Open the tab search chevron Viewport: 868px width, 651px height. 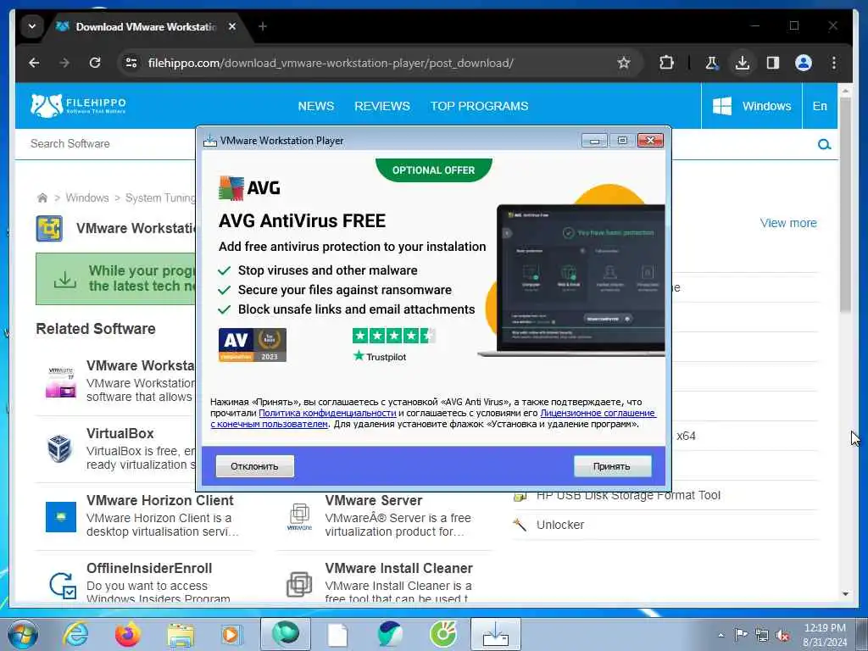pyautogui.click(x=32, y=26)
